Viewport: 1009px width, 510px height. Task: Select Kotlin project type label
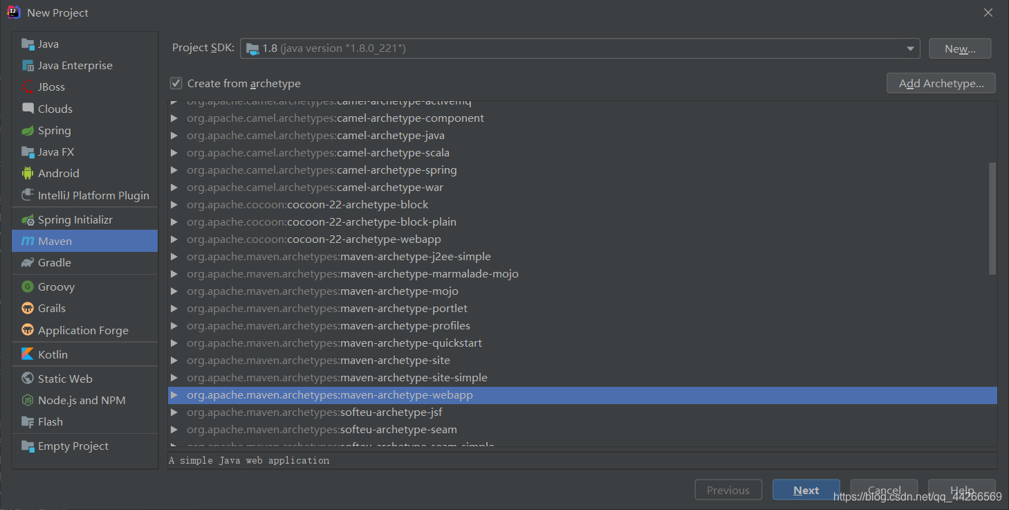point(53,354)
